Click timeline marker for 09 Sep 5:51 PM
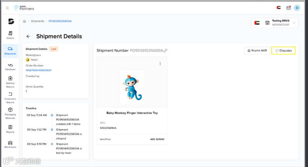The image size is (308, 167). tap(52, 144)
